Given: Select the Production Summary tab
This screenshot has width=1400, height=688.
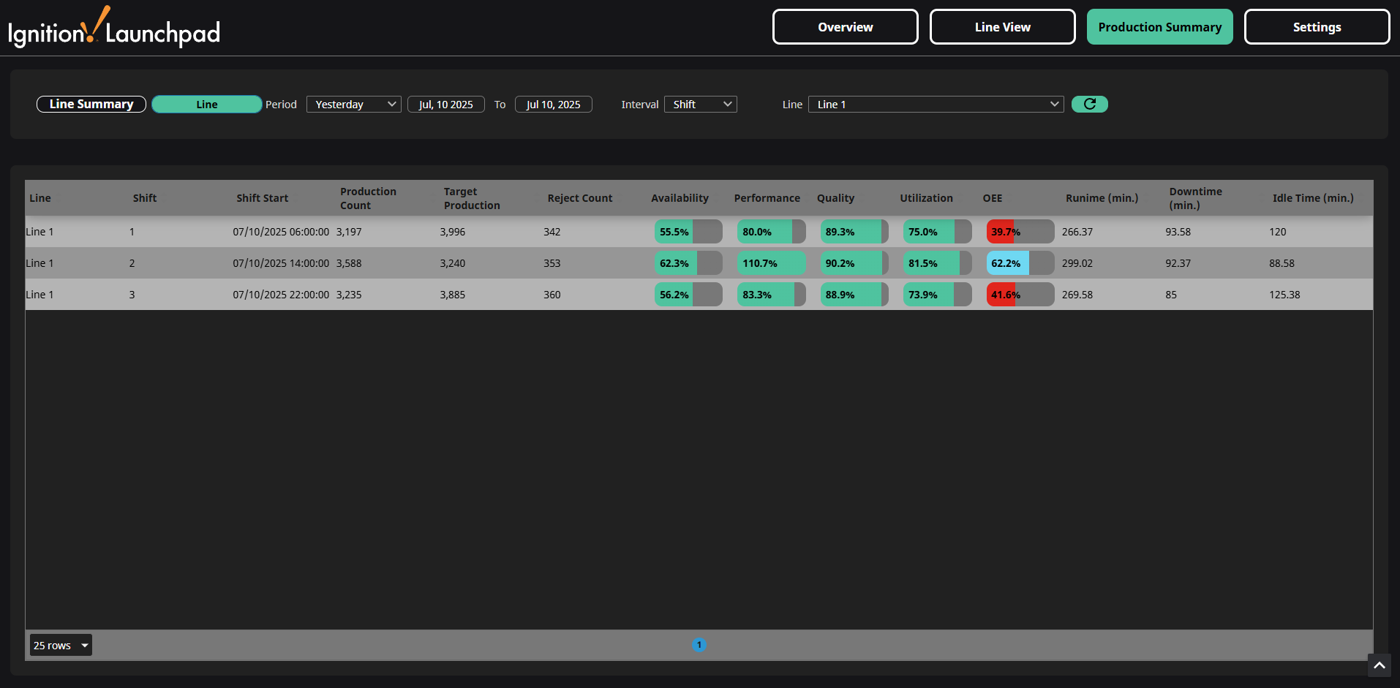Looking at the screenshot, I should (1159, 27).
